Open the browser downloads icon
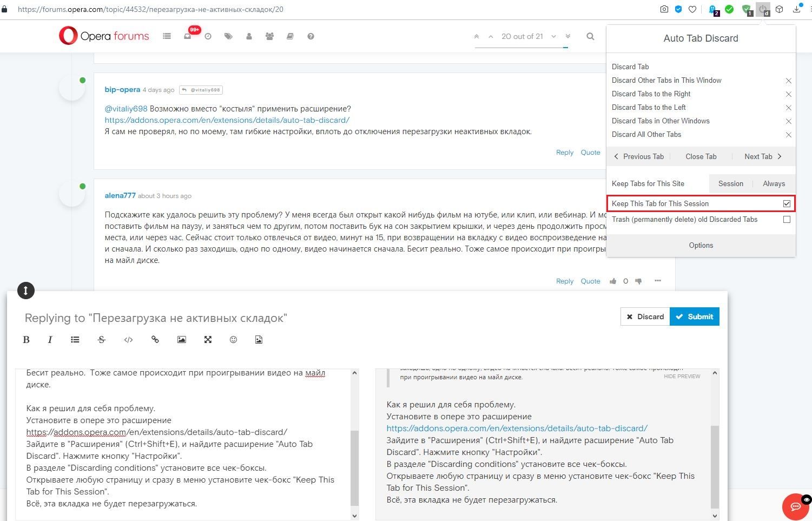 point(797,9)
